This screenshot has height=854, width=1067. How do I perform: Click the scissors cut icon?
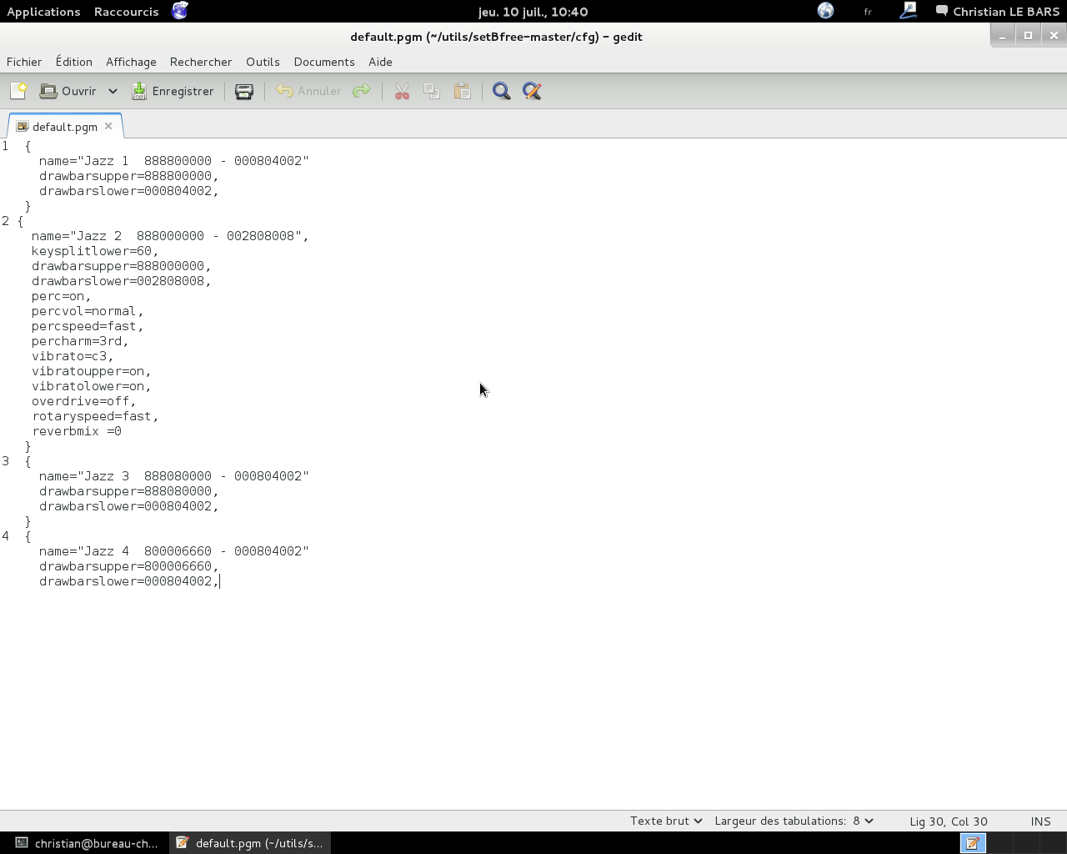tap(402, 91)
